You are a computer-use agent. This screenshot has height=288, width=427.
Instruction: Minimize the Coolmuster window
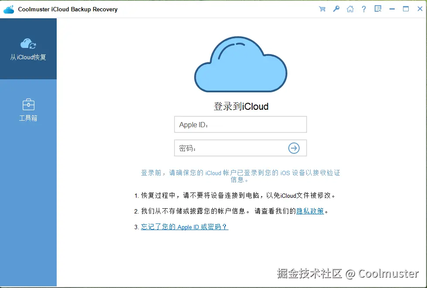click(392, 9)
